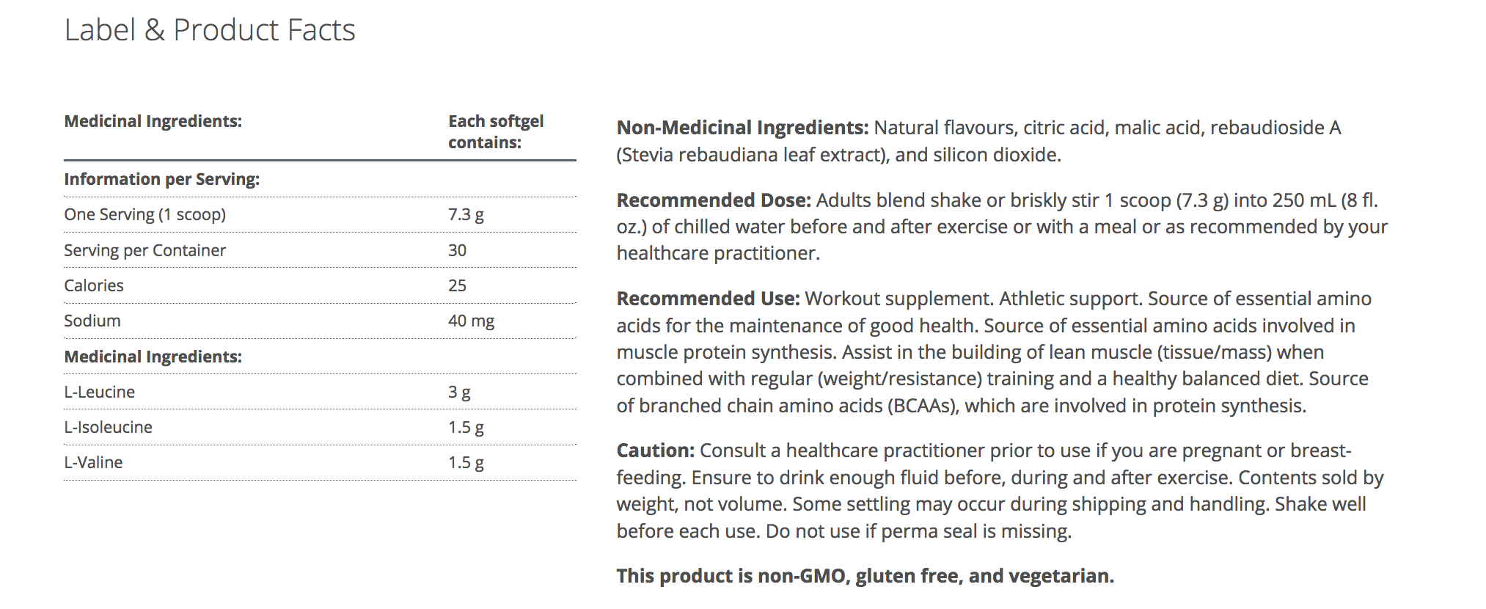Click the L-Valine ingredient row label
The height and width of the screenshot is (609, 1486).
93,462
